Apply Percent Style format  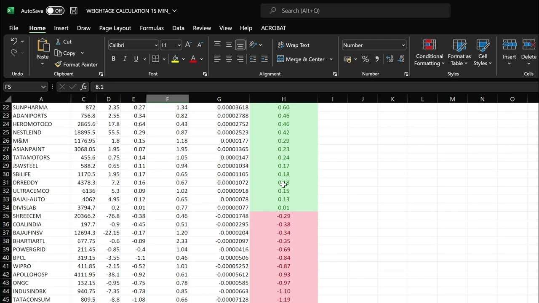366,59
